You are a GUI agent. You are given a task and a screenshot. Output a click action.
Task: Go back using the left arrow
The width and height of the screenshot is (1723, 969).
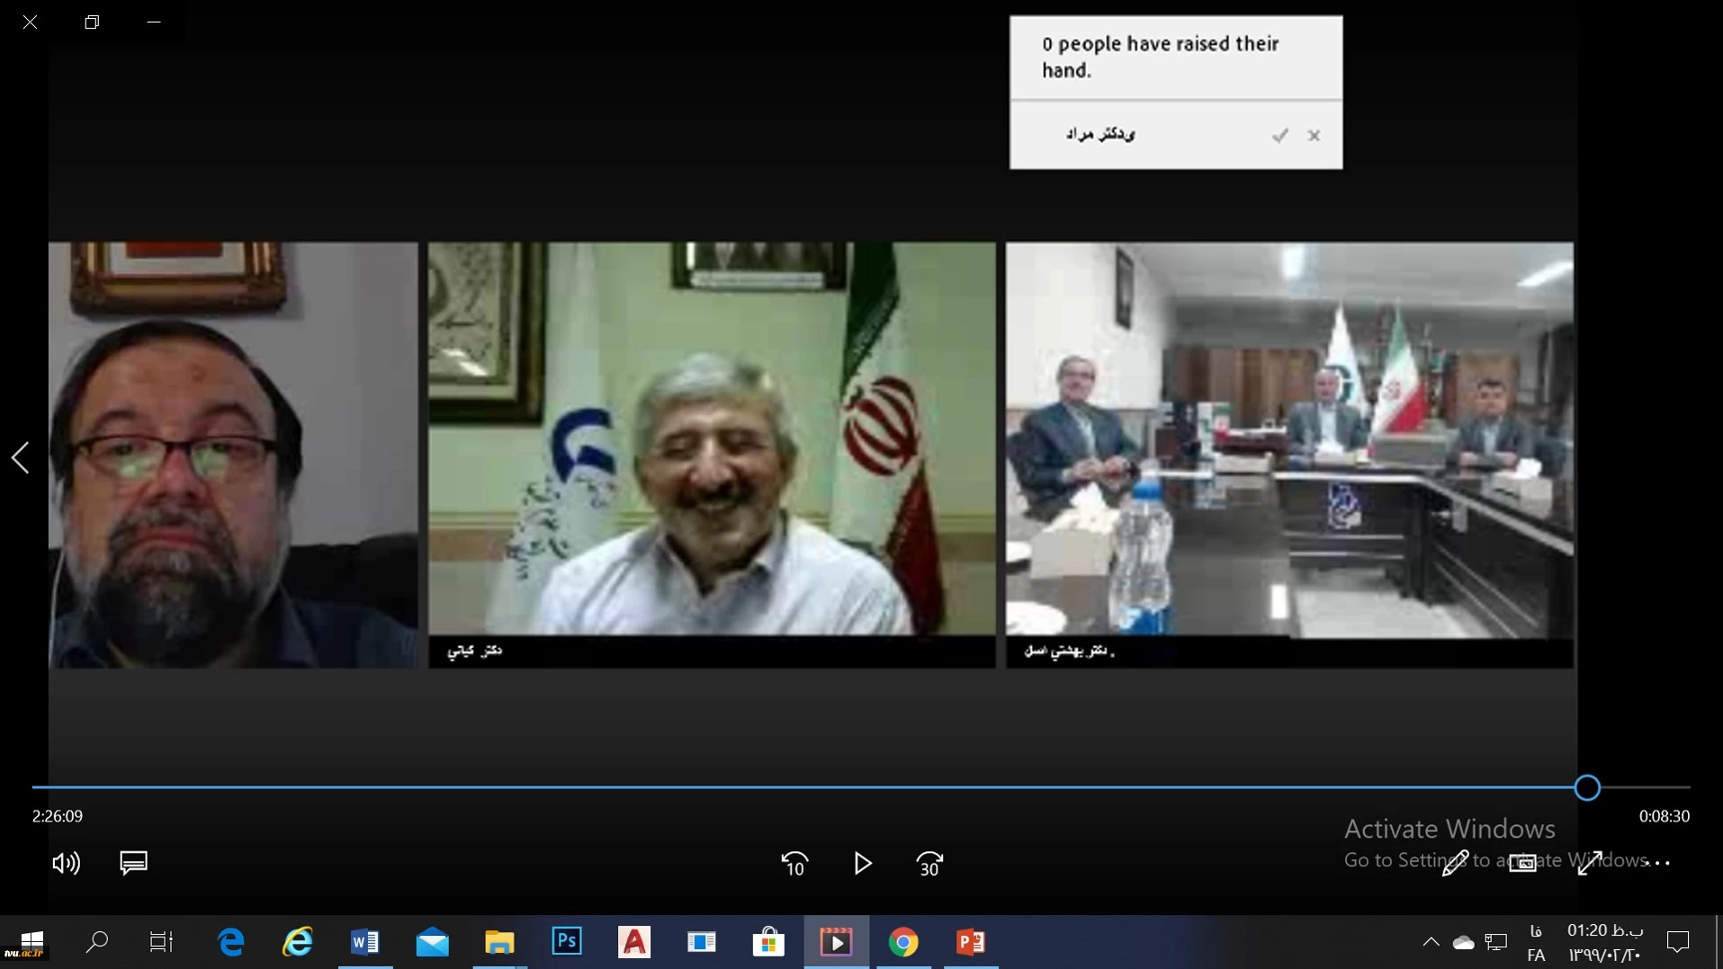[21, 457]
